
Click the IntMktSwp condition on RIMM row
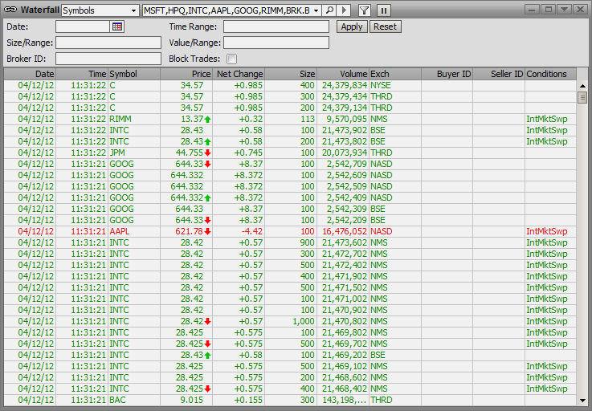coord(547,119)
